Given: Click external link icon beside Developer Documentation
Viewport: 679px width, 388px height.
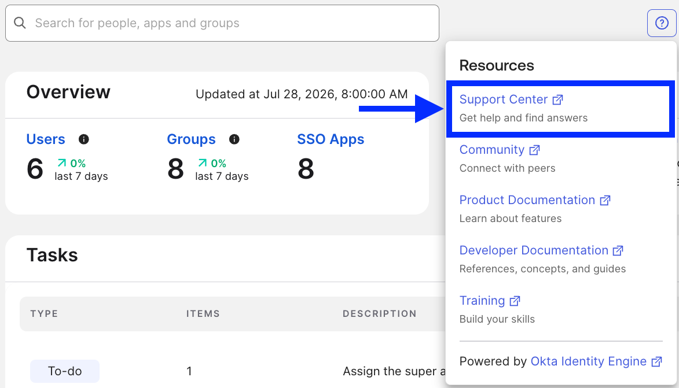Looking at the screenshot, I should pos(618,250).
